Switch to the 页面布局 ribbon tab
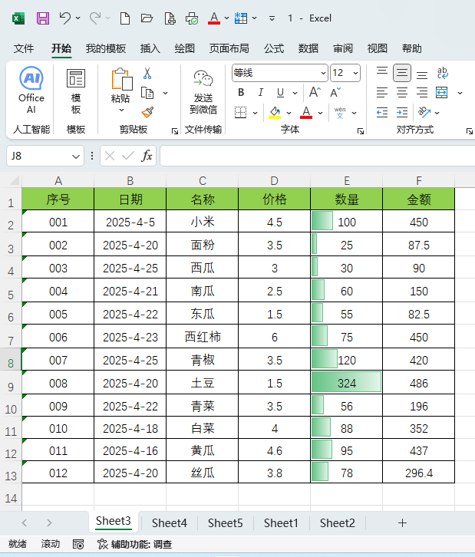Viewport: 475px width, 557px height. coord(229,48)
